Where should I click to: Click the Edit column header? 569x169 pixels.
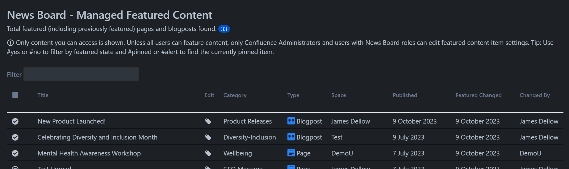point(209,95)
